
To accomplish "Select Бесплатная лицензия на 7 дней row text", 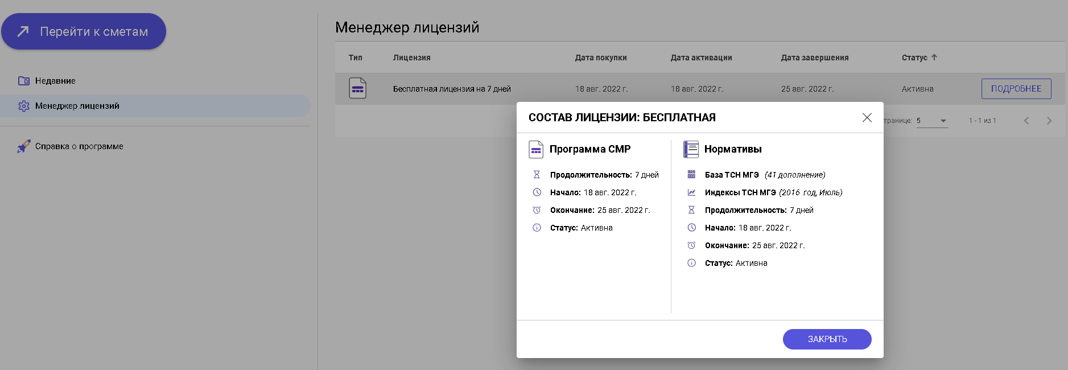I will pyautogui.click(x=452, y=89).
